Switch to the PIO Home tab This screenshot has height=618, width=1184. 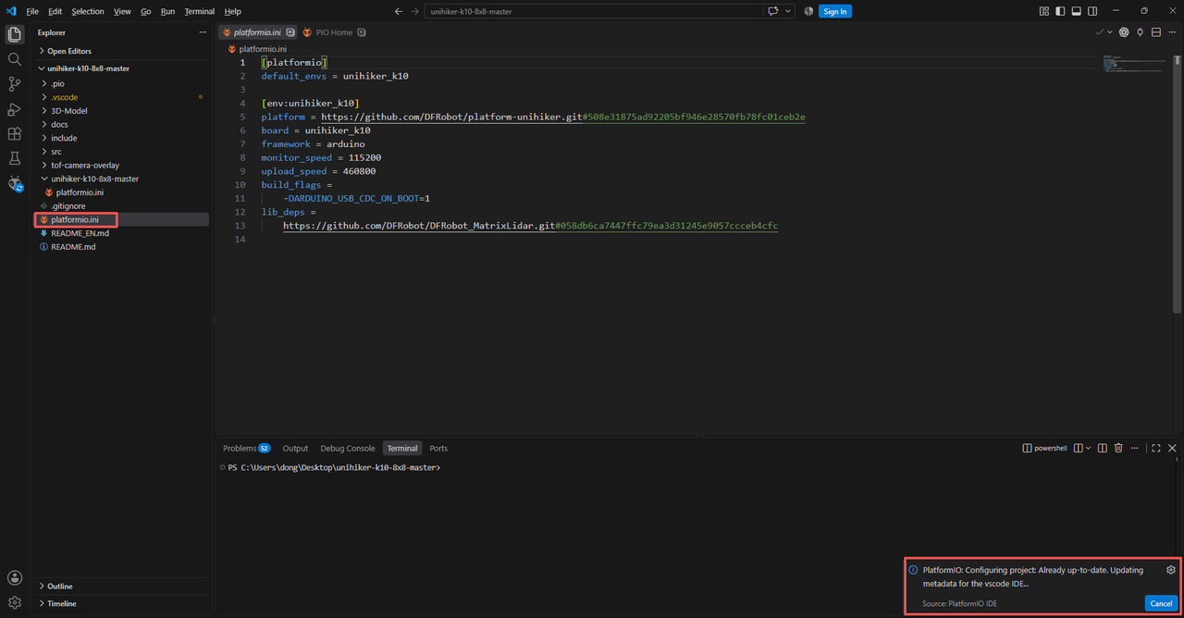(x=333, y=32)
